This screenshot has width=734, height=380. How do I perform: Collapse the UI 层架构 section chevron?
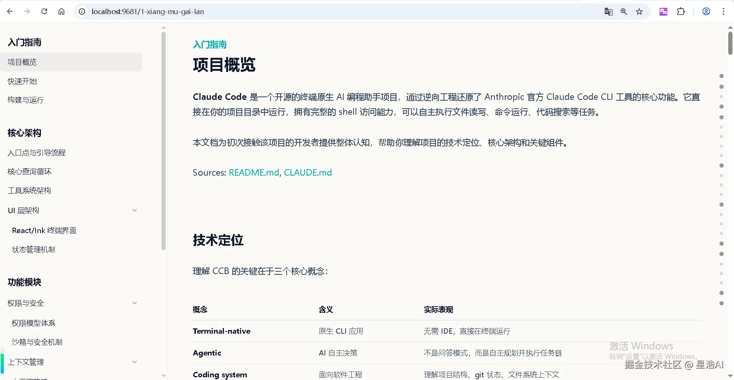coord(134,210)
